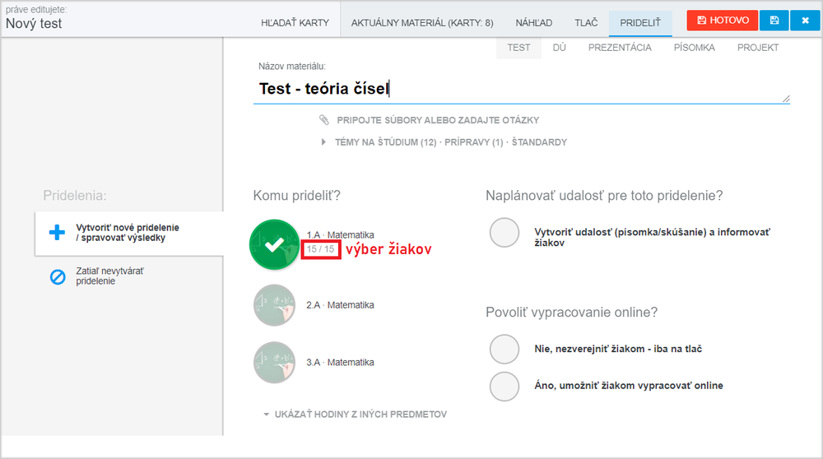Click the paperclip attach files icon
Screen dimensions: 823x459
coord(323,120)
